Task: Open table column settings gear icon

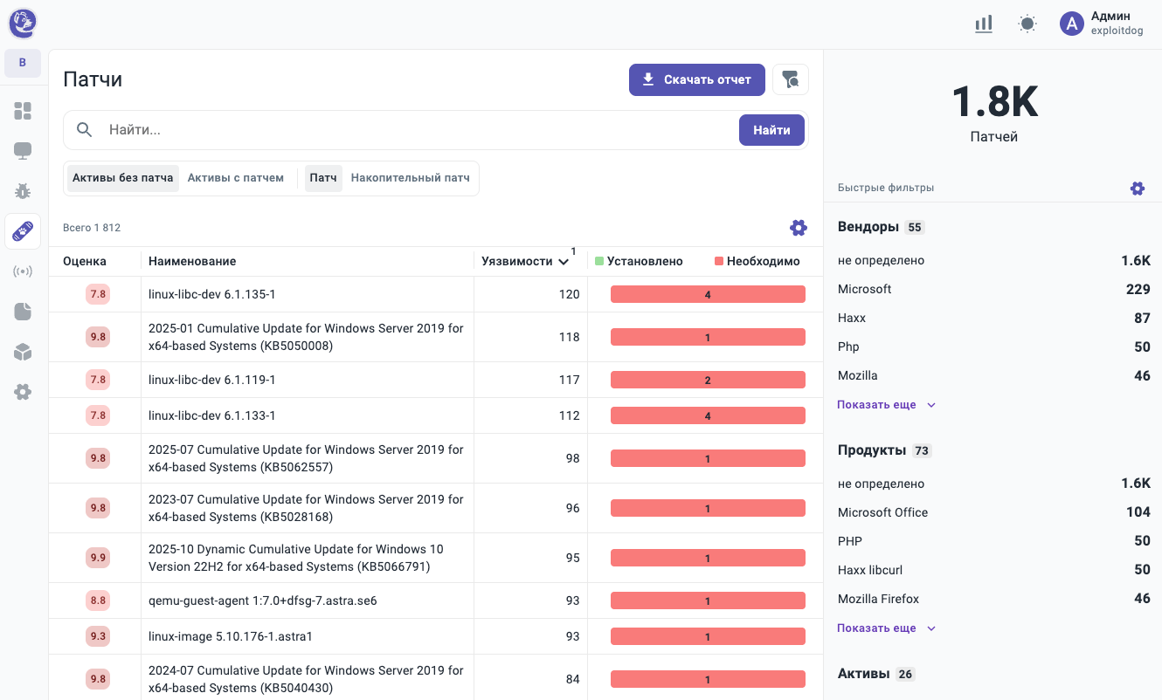Action: (798, 228)
